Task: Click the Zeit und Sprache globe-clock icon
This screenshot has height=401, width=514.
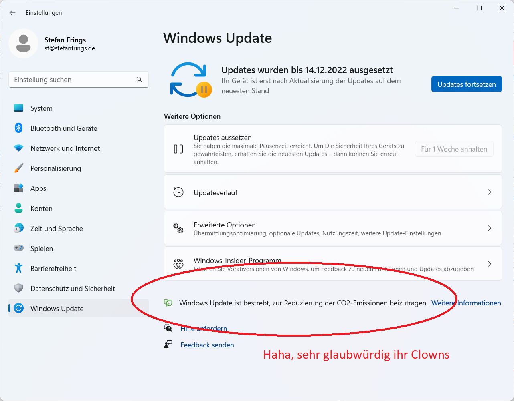Action: (19, 228)
